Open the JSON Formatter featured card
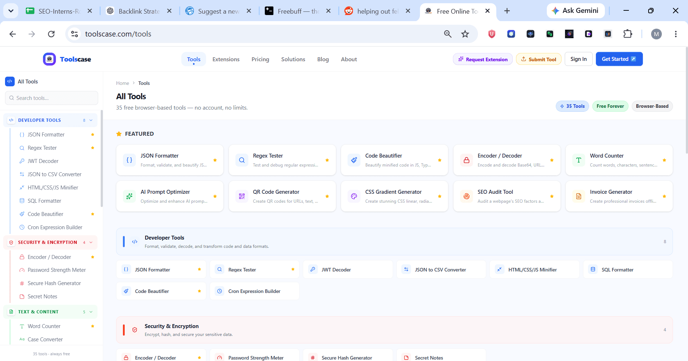The width and height of the screenshot is (688, 361). coord(170,160)
